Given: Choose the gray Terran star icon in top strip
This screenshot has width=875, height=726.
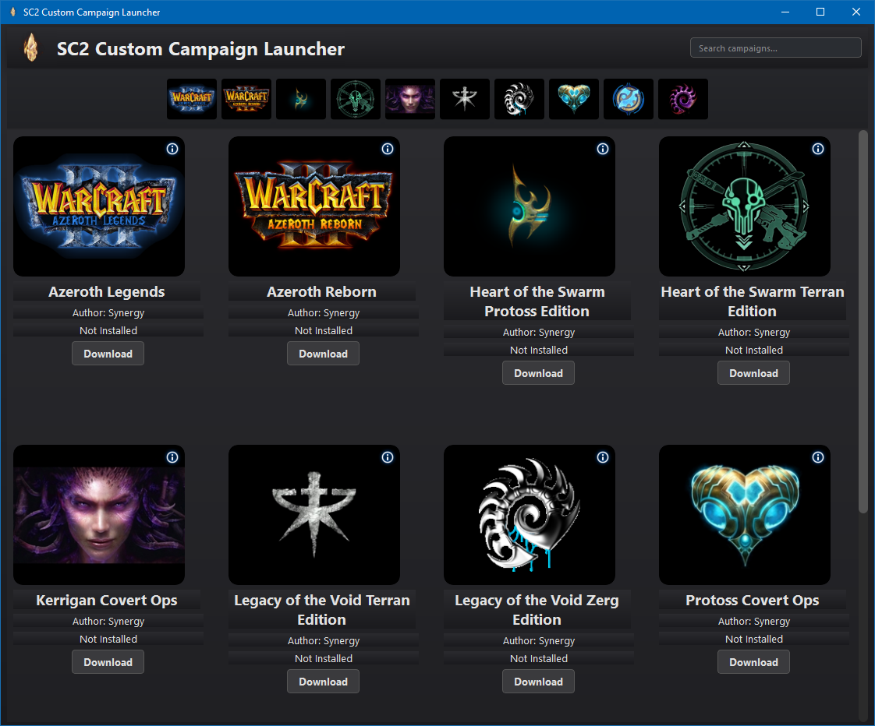Looking at the screenshot, I should pos(465,99).
